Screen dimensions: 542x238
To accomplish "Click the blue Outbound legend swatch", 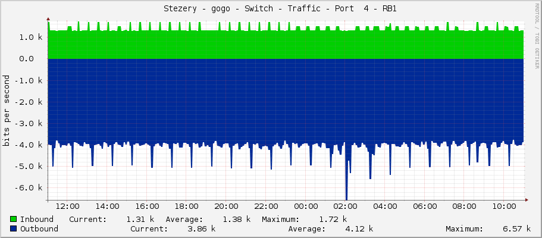I will [14, 228].
